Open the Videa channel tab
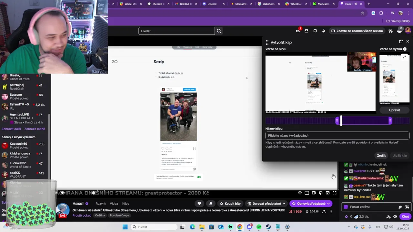The image size is (413, 232). coord(114,204)
